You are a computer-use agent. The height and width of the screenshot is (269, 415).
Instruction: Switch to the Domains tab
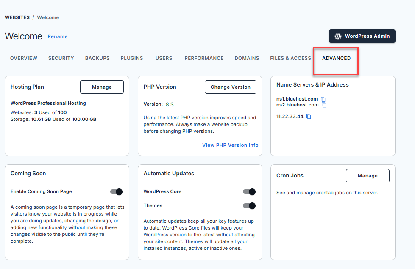point(247,58)
